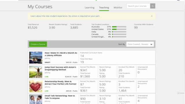
Task: Click Unanswered Discussions count 4
Action: click(138, 101)
